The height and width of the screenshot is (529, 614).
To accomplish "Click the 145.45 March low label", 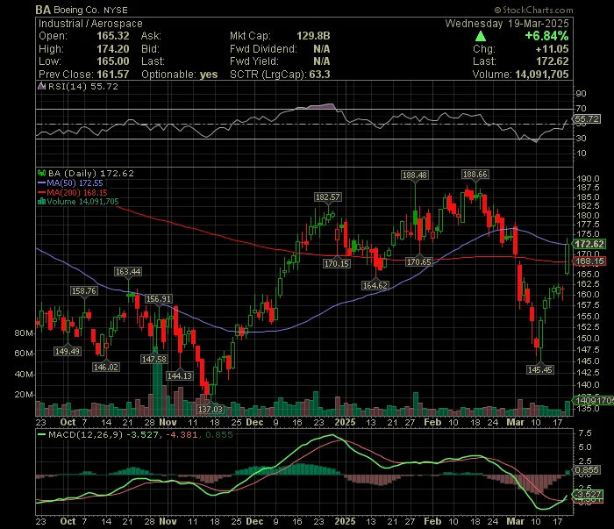I will [540, 369].
